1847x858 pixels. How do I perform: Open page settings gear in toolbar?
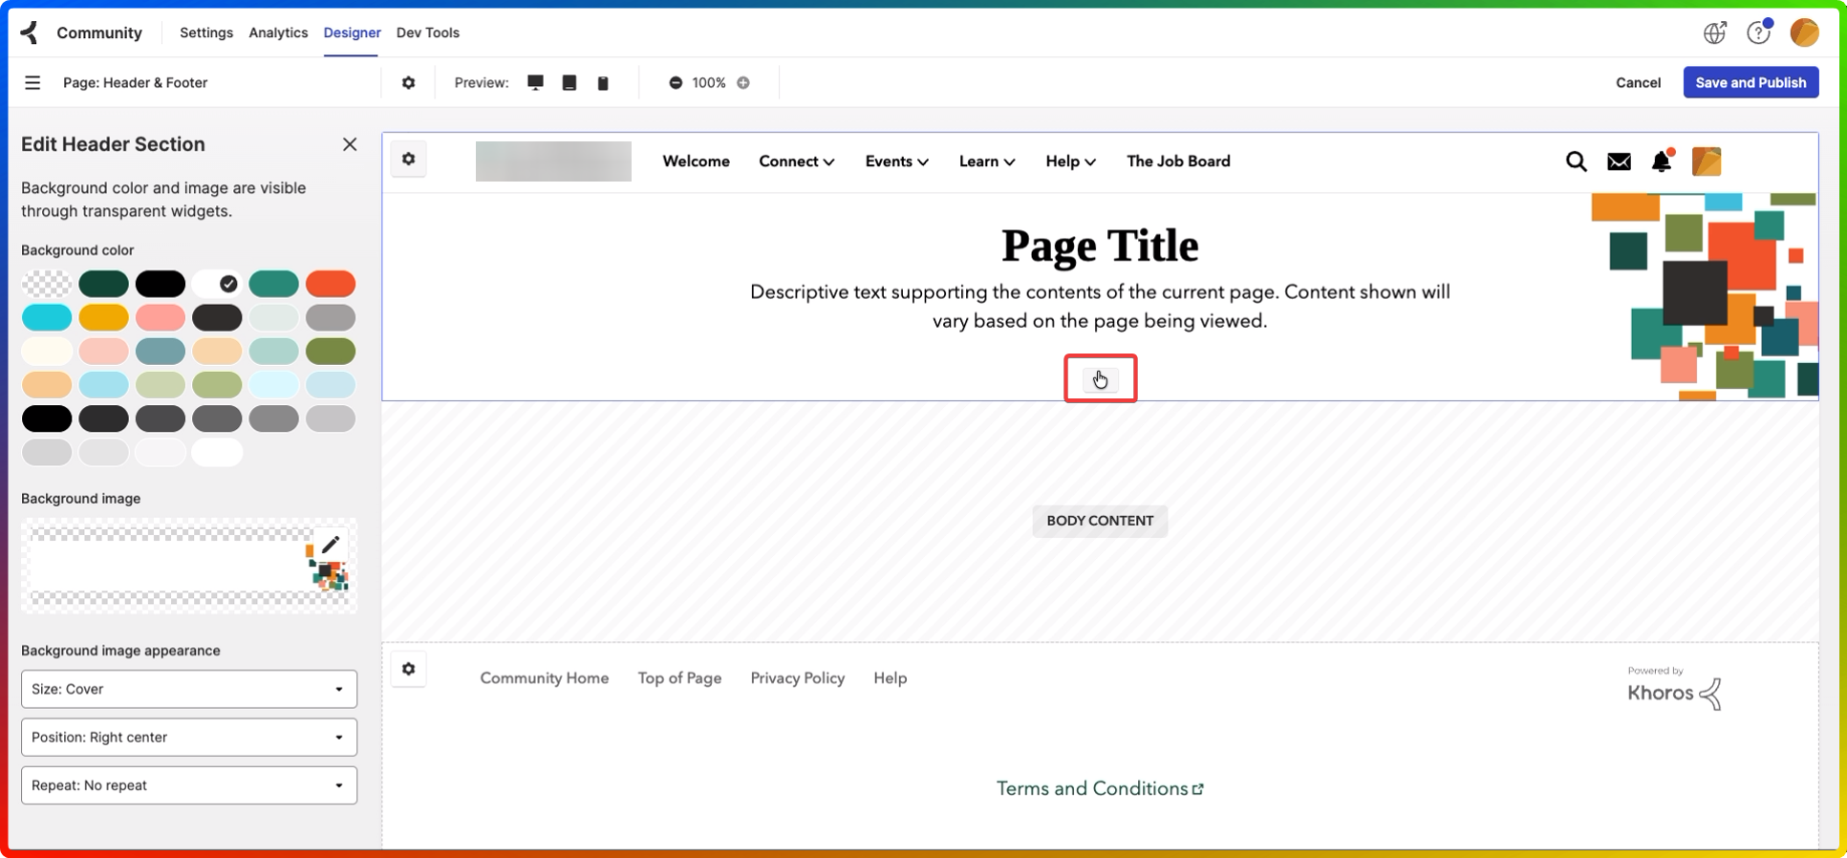coord(409,83)
